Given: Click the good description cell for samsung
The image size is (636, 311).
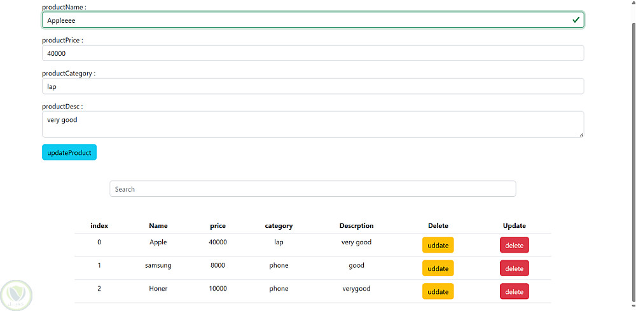Looking at the screenshot, I should click(x=357, y=266).
